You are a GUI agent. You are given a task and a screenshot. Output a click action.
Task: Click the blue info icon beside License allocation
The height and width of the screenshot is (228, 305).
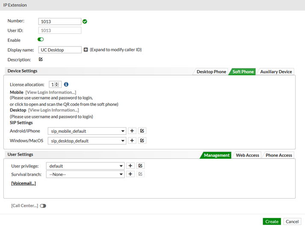coord(66,85)
